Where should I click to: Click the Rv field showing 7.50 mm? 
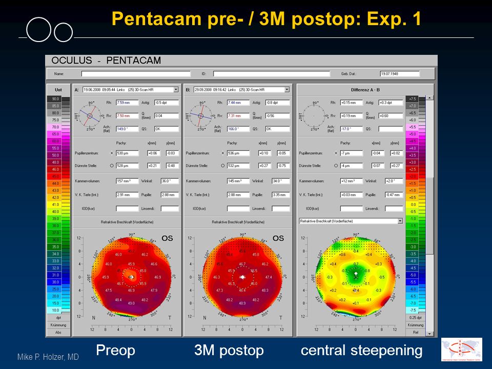point(127,116)
